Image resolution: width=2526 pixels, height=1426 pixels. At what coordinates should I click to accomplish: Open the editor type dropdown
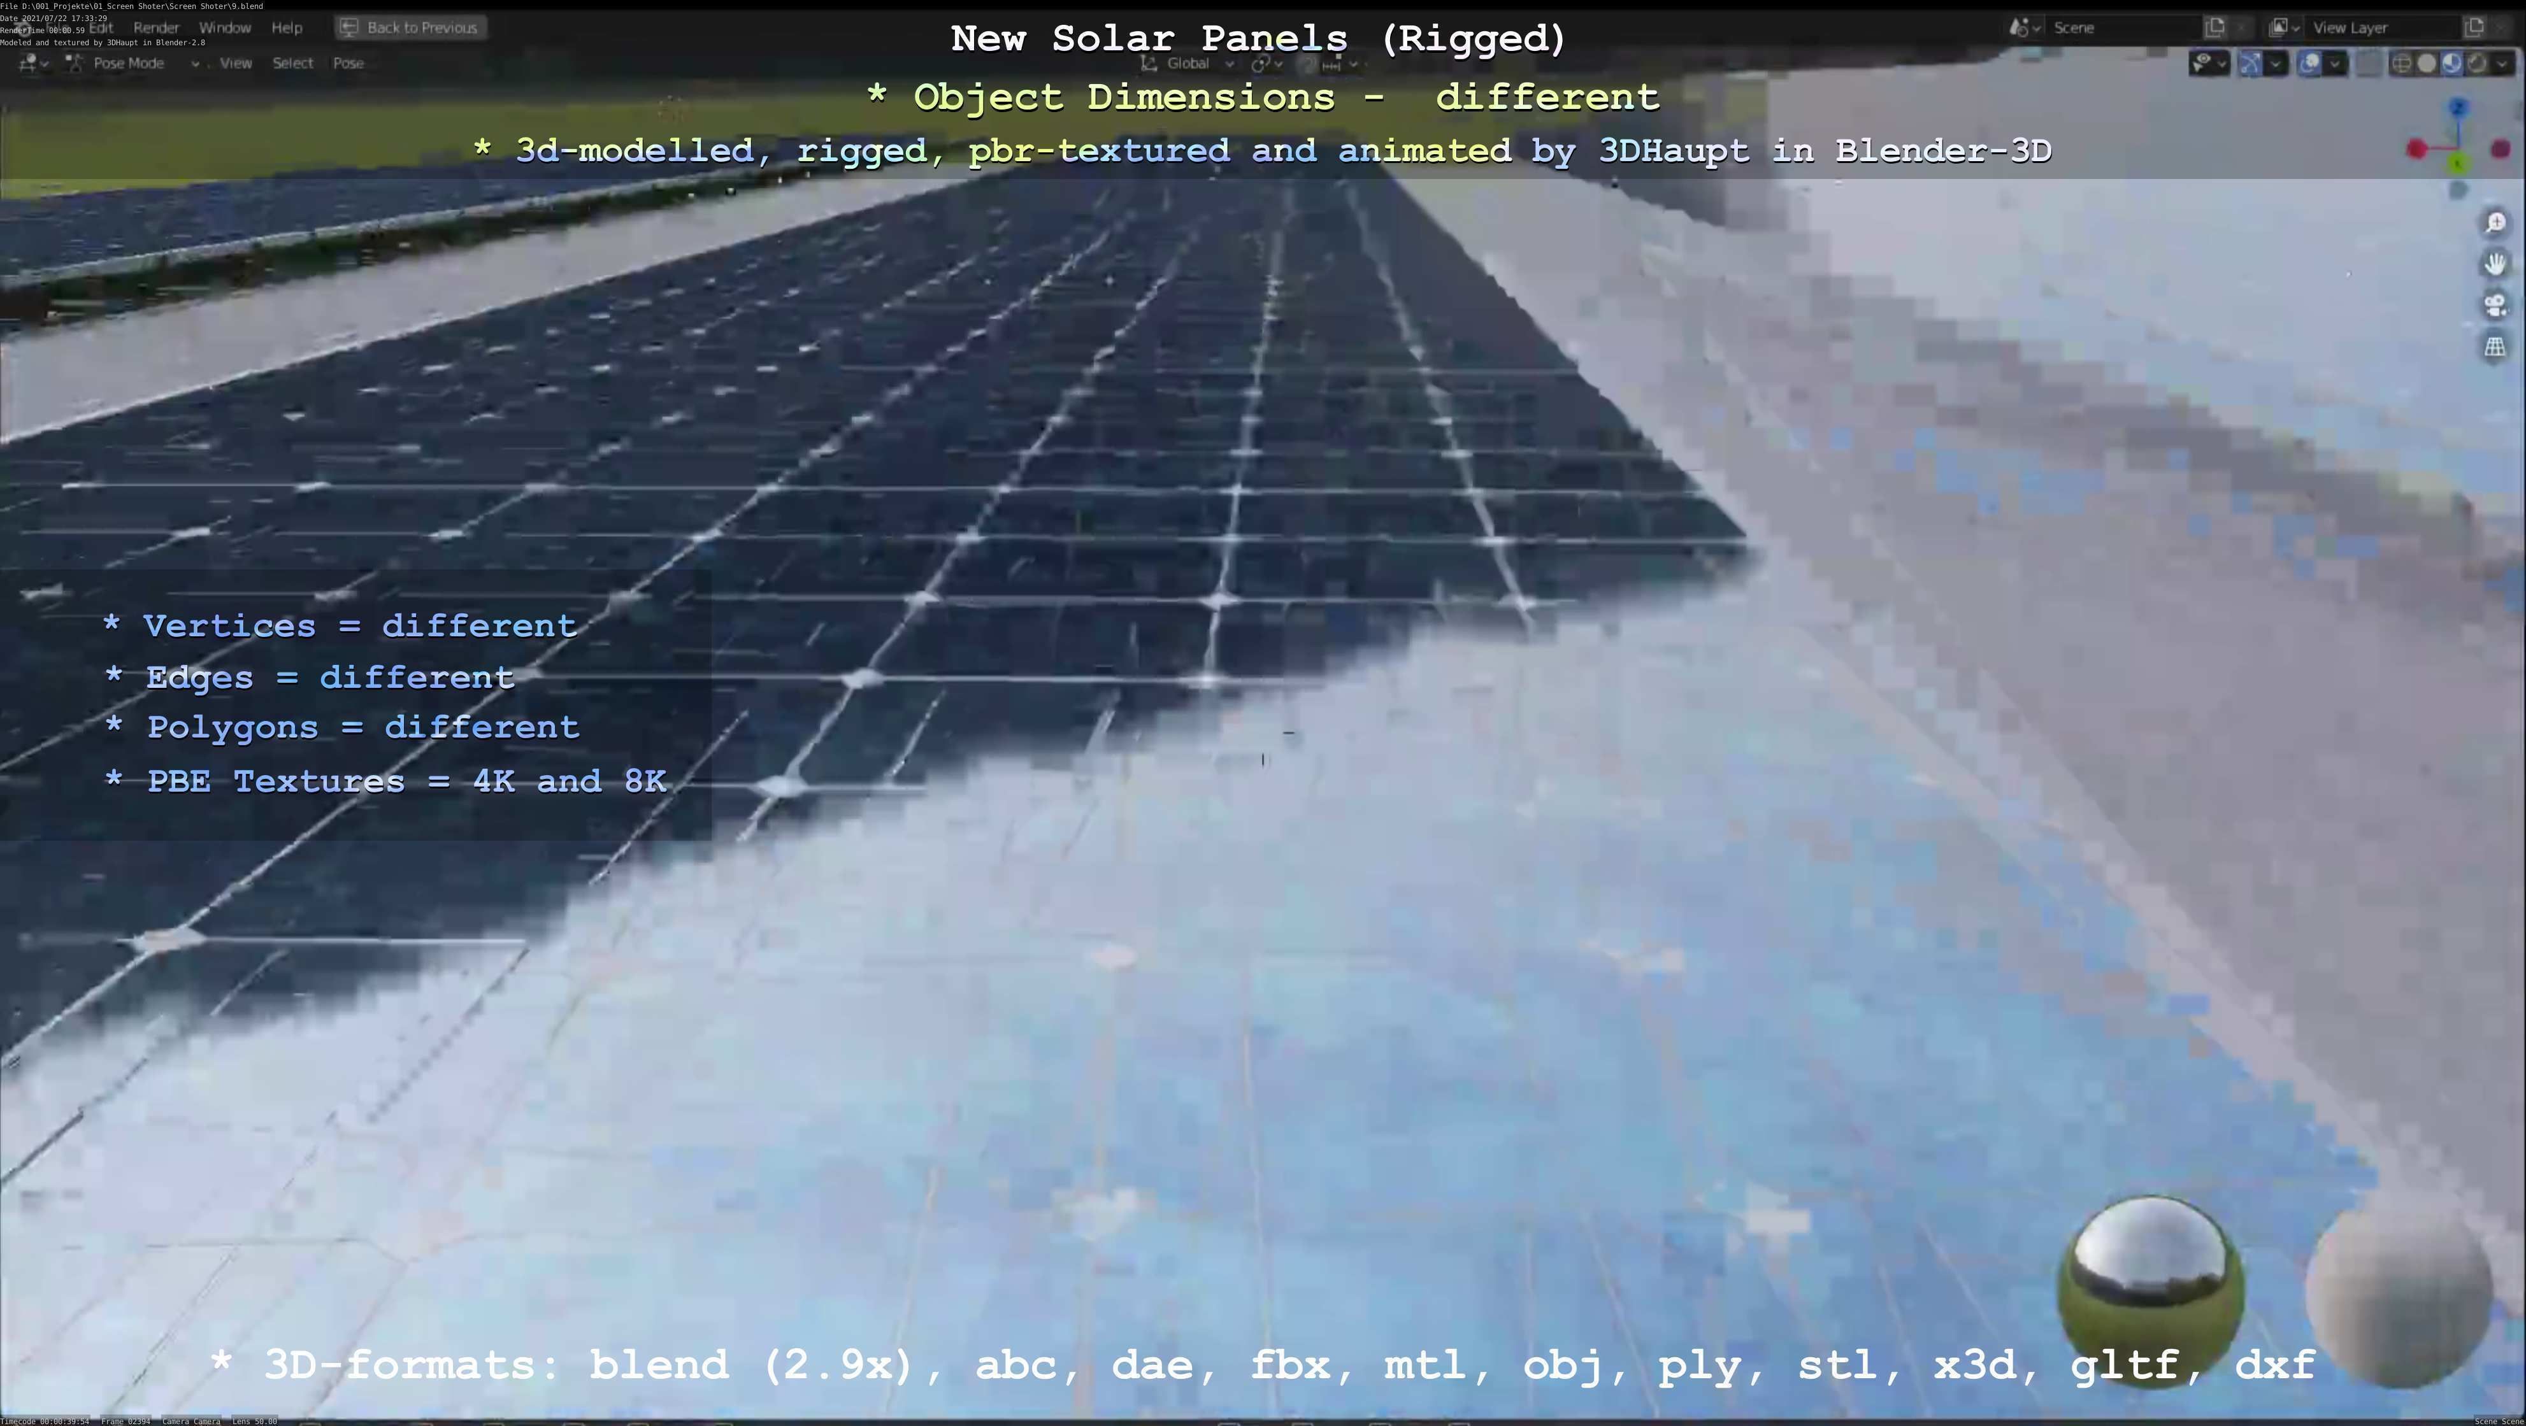[x=32, y=64]
